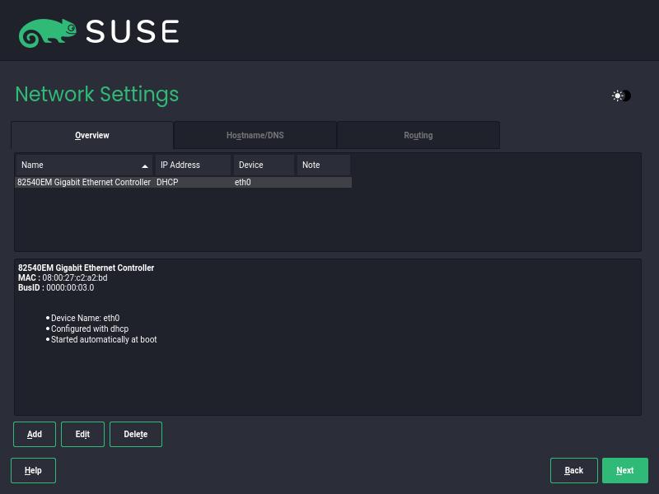659x494 pixels.
Task: Click the SUSE chameleon logo
Action: 49,30
